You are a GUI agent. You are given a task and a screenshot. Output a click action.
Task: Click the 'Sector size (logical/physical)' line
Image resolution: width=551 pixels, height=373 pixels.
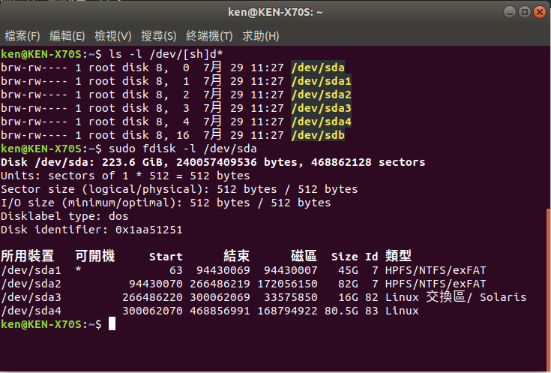(x=179, y=189)
